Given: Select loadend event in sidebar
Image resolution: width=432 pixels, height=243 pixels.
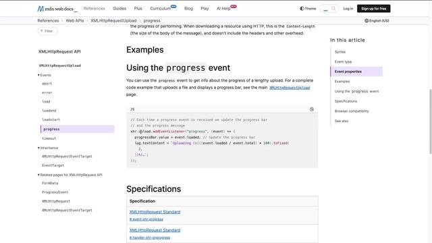Looking at the screenshot, I should tap(49, 111).
